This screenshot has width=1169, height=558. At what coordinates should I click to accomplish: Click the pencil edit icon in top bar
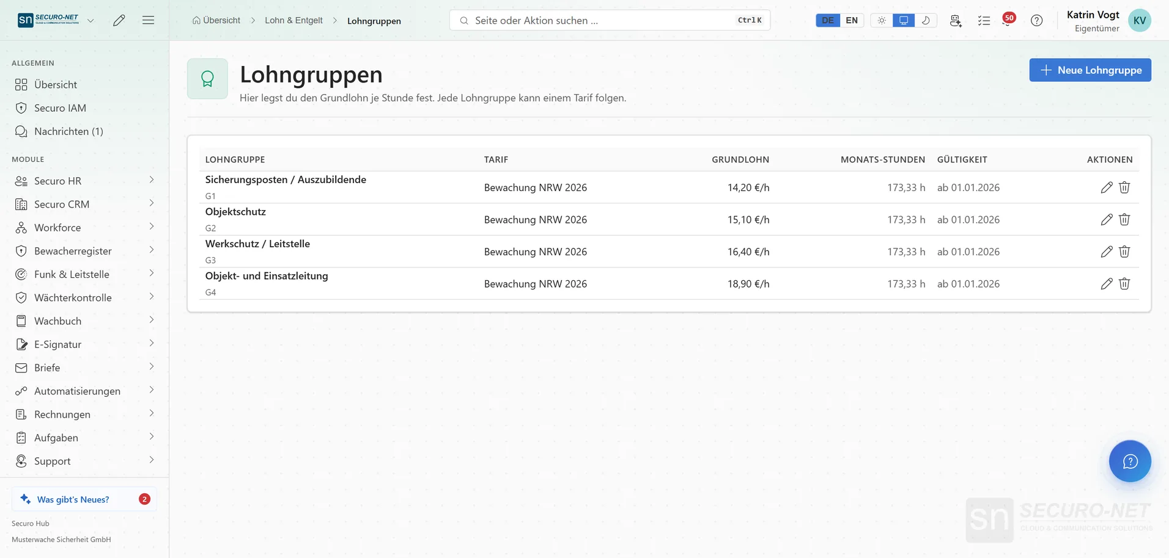coord(119,20)
